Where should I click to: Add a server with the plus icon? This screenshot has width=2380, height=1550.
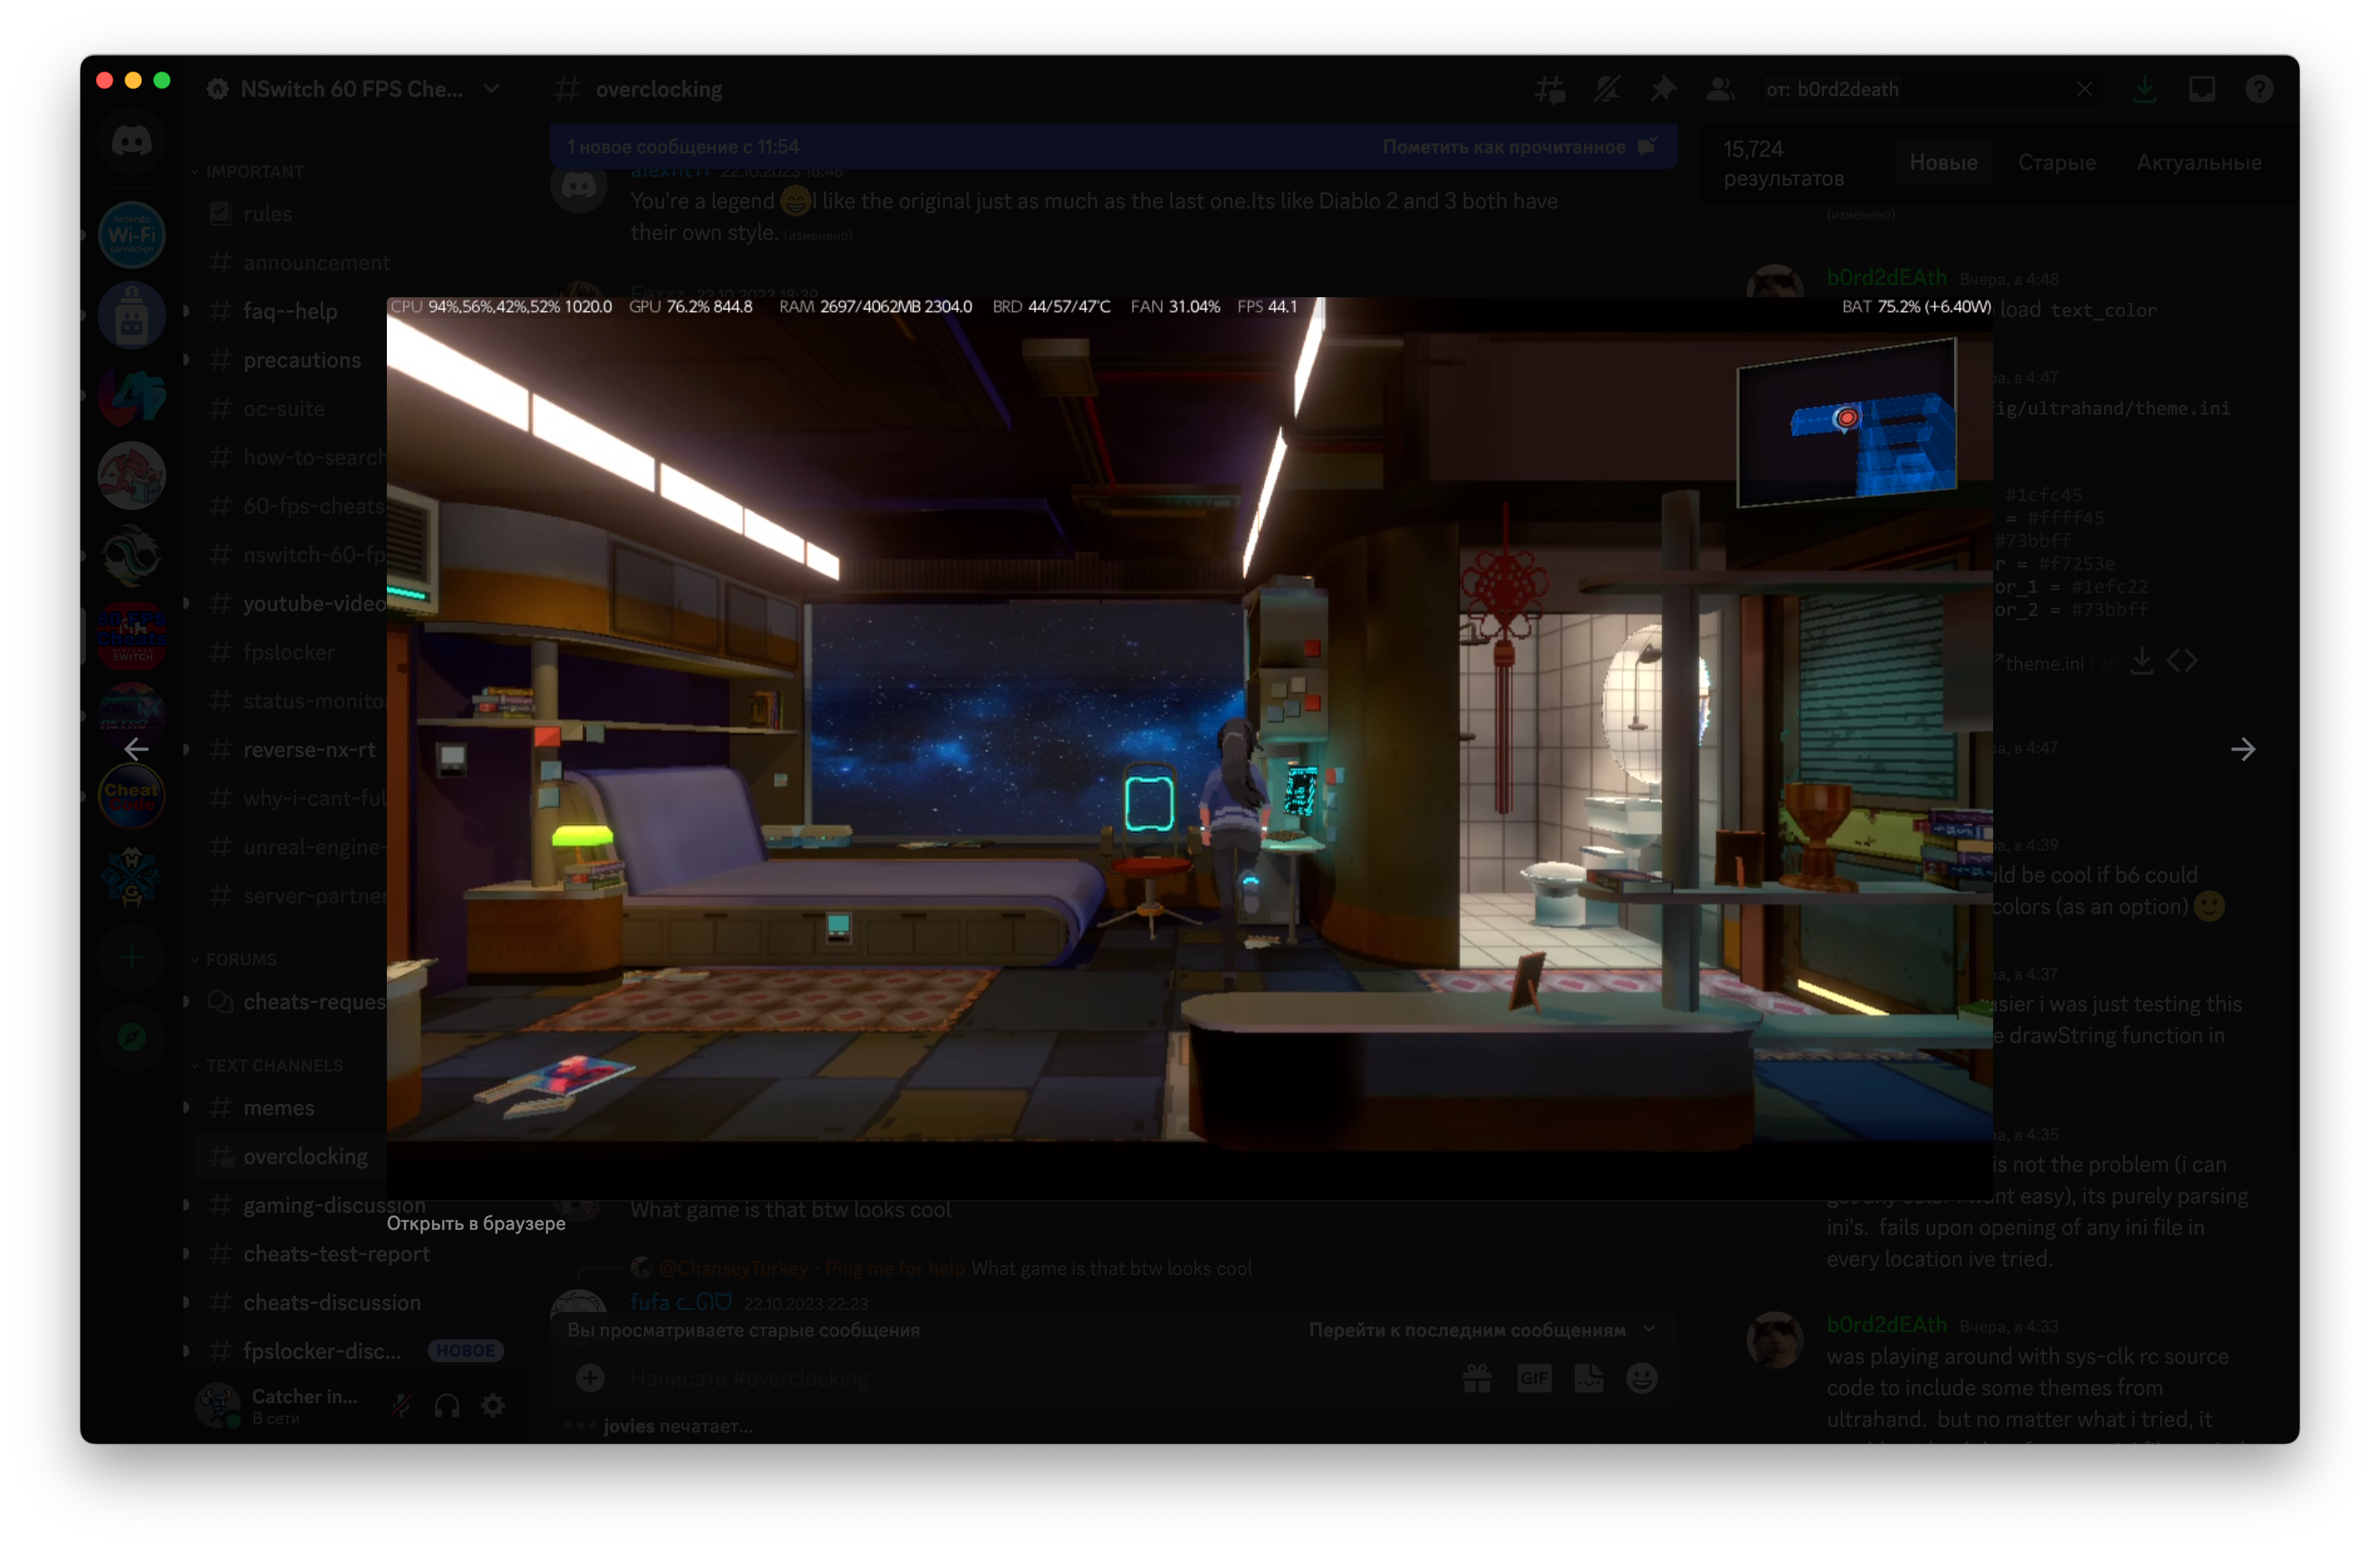point(131,957)
